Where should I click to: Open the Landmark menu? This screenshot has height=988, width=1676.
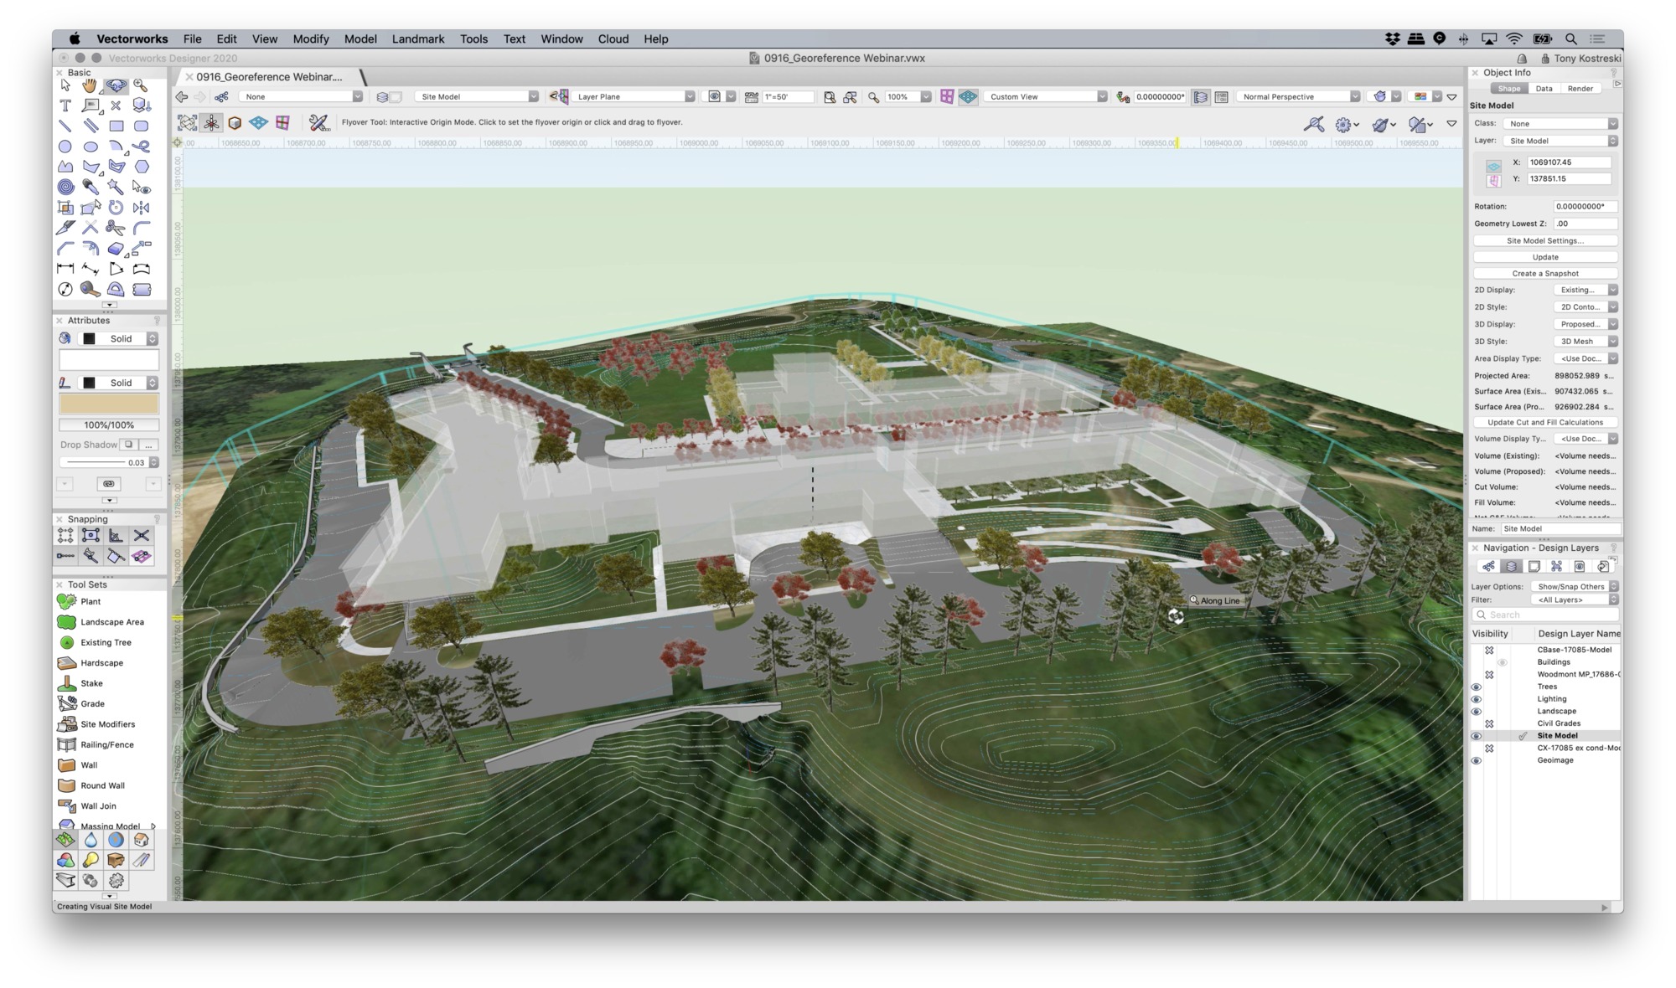[x=417, y=39]
